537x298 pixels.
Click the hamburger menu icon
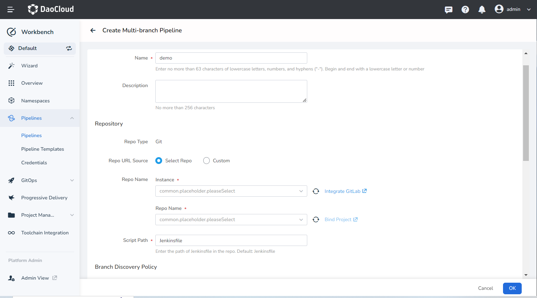(11, 10)
